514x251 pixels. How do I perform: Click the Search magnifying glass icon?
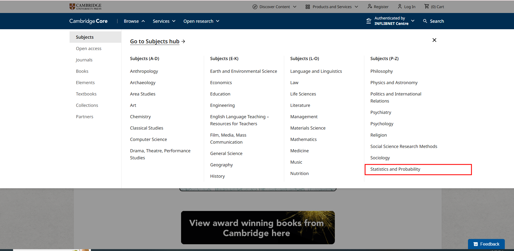(x=425, y=21)
